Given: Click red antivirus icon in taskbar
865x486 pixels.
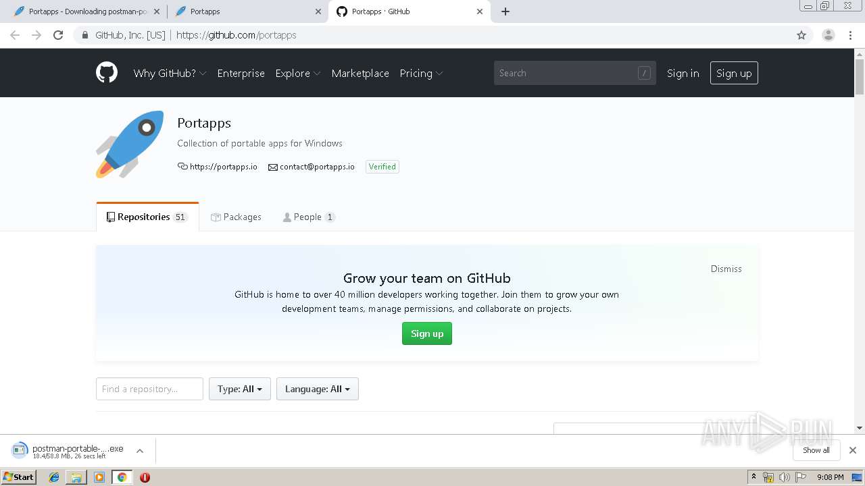Looking at the screenshot, I should coord(145,477).
